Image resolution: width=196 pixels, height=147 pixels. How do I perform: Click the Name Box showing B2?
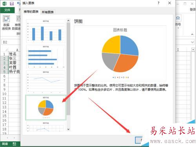[11, 42]
